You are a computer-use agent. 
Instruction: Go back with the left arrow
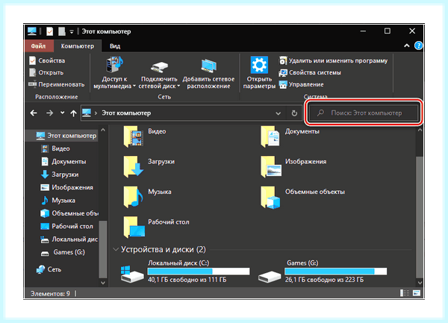point(34,113)
